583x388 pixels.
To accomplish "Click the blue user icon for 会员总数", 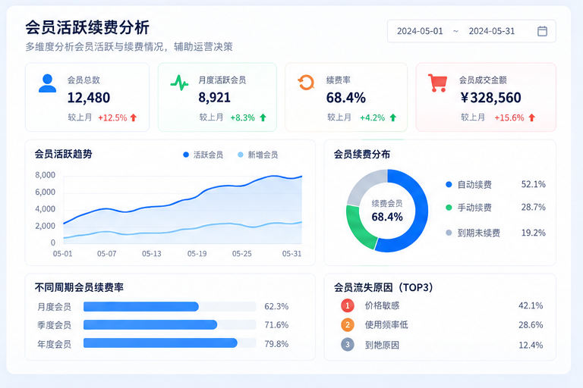I will coord(48,83).
